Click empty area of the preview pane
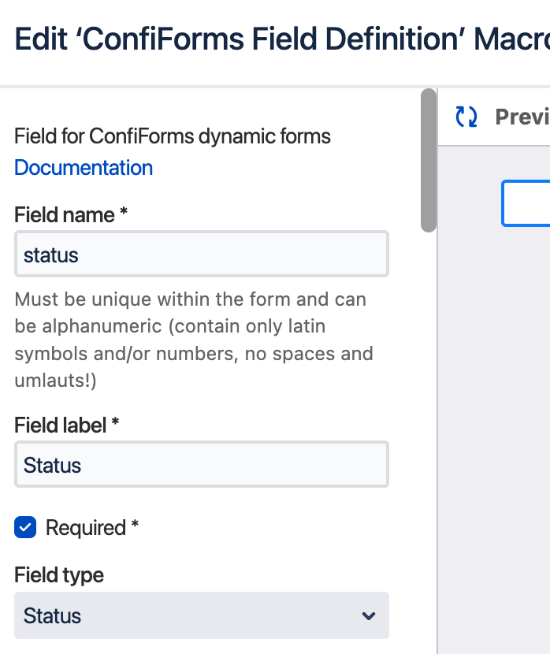Screen dimensions: 550x654 pyautogui.click(x=495, y=433)
